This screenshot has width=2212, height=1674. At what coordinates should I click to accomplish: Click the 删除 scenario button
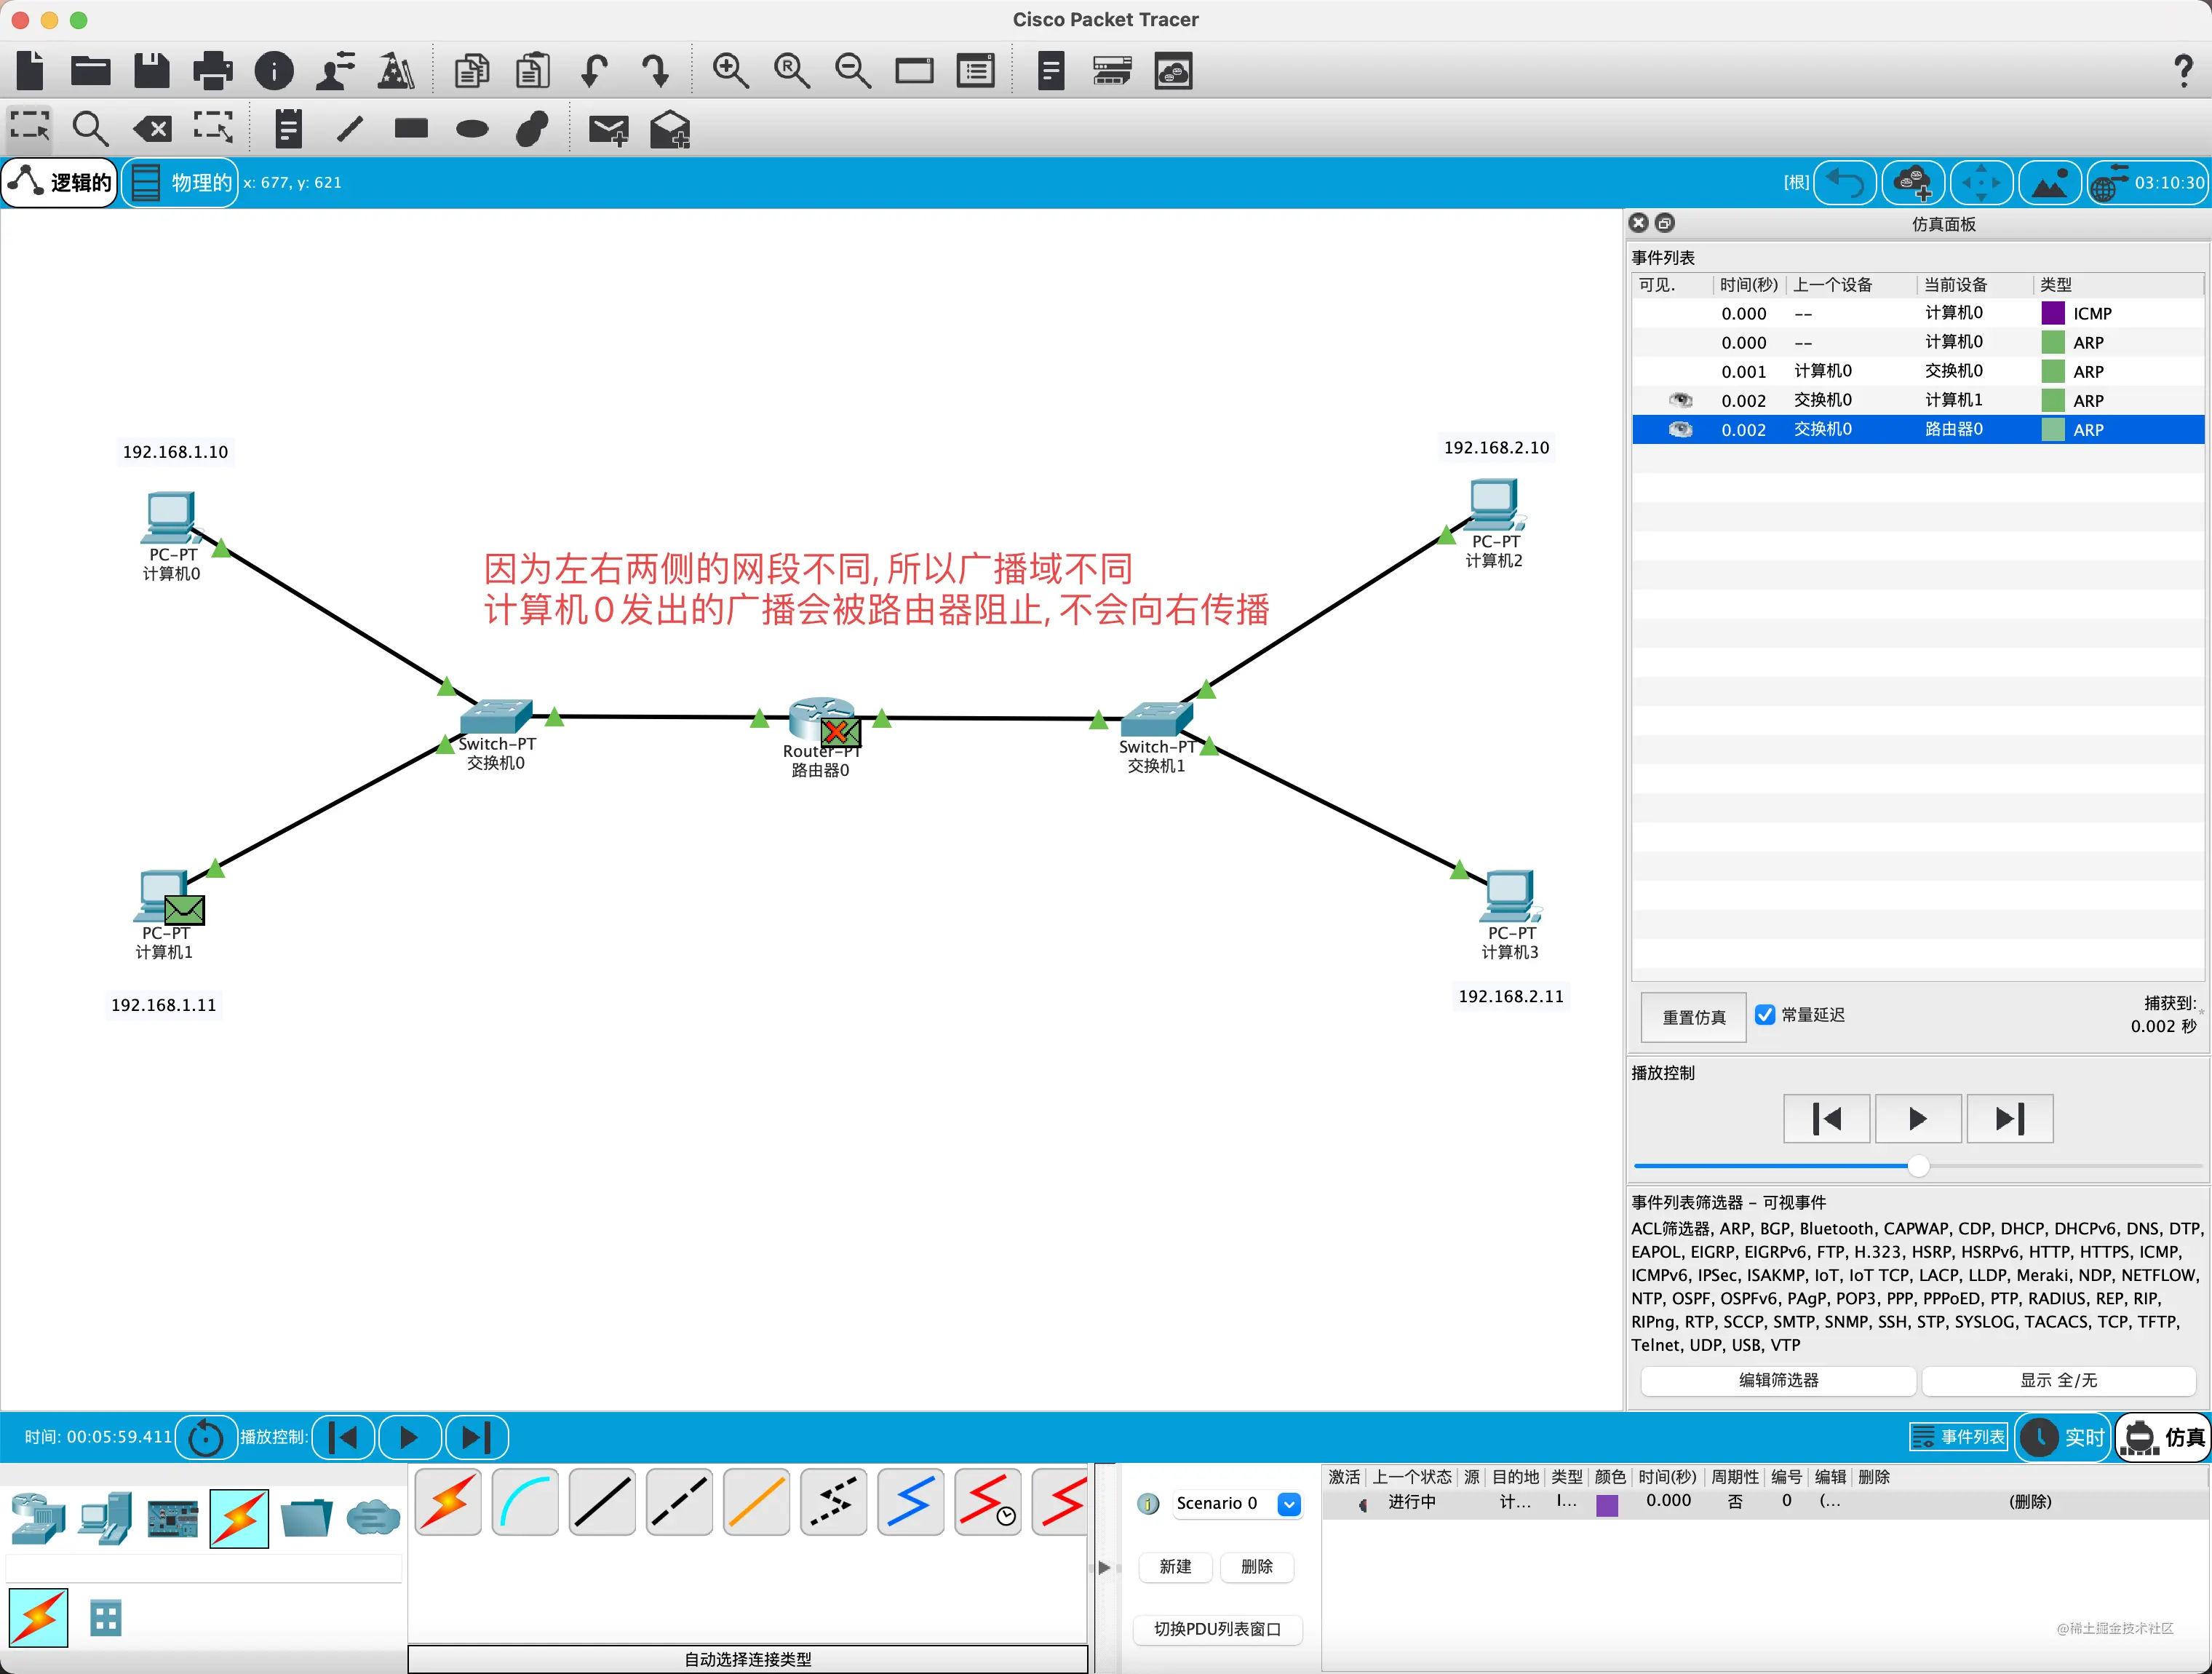point(1256,1566)
